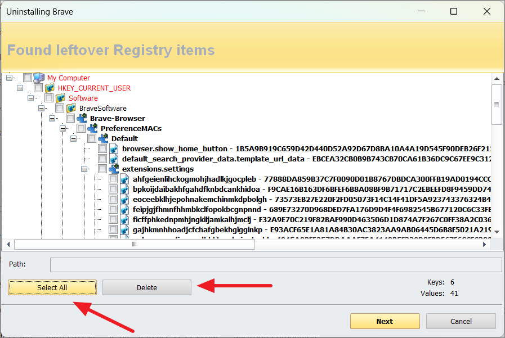Collapse the My Computer tree node
Image resolution: width=505 pixels, height=338 pixels.
click(x=10, y=78)
